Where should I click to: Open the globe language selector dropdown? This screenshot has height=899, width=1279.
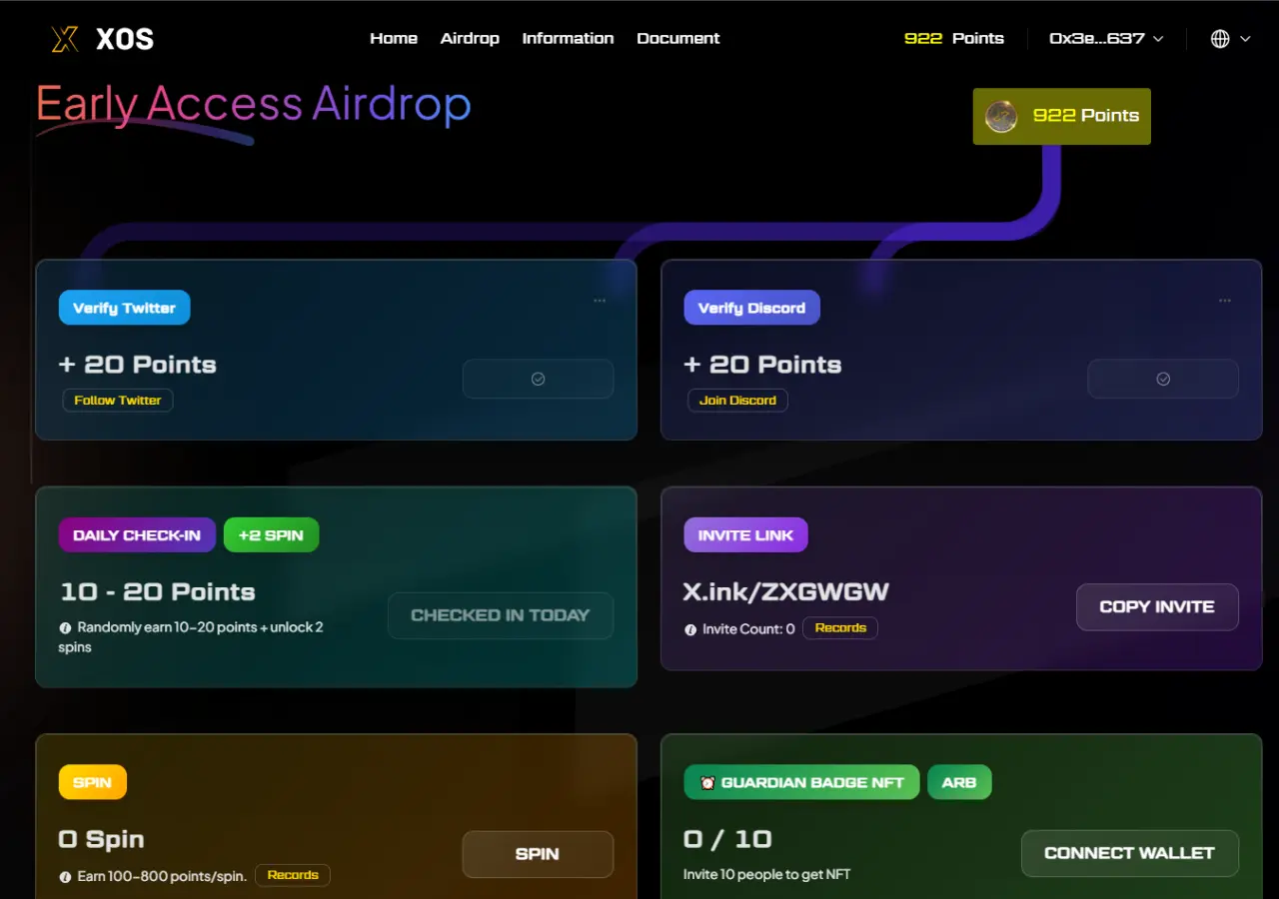[1231, 39]
